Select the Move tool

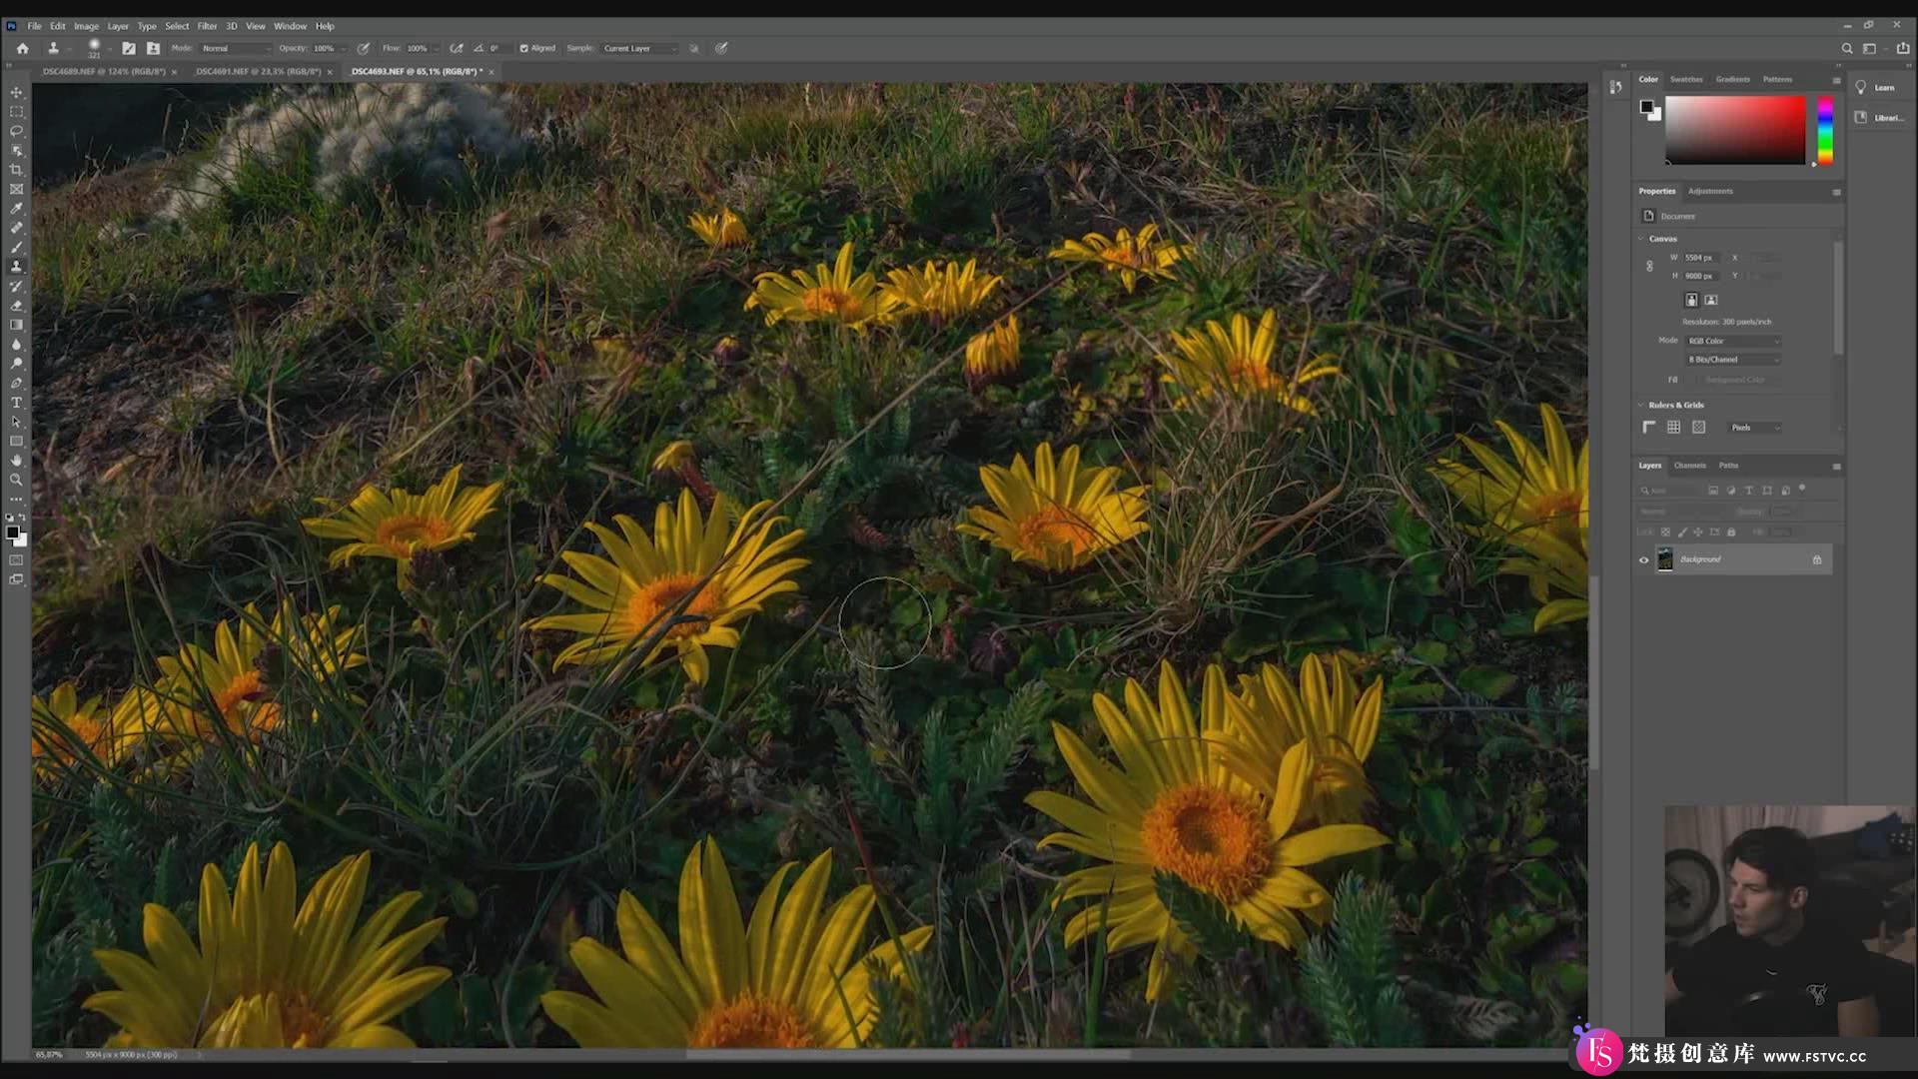pos(16,92)
